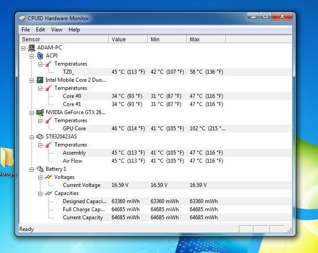Click the Value column header

(x=128, y=39)
